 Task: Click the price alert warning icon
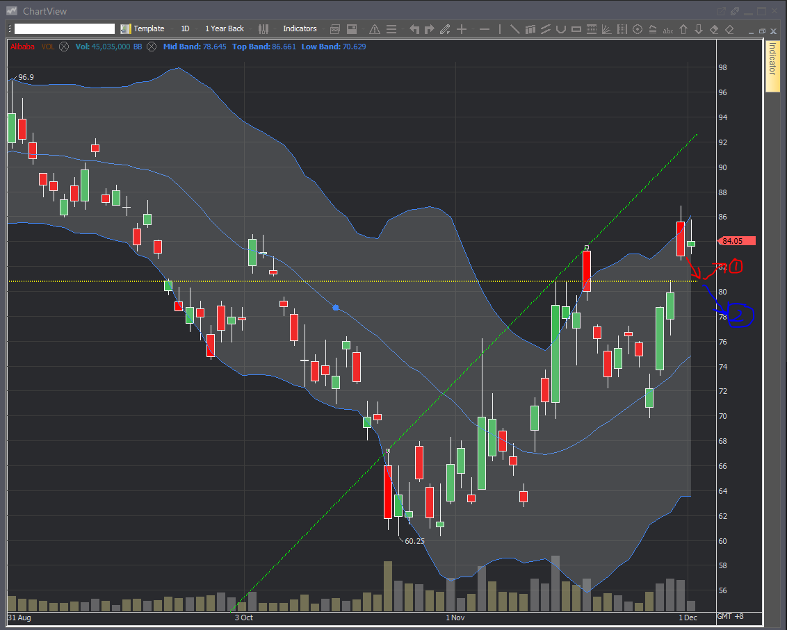(374, 29)
